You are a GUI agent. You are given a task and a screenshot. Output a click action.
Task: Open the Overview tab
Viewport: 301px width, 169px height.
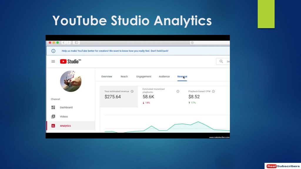(x=106, y=77)
